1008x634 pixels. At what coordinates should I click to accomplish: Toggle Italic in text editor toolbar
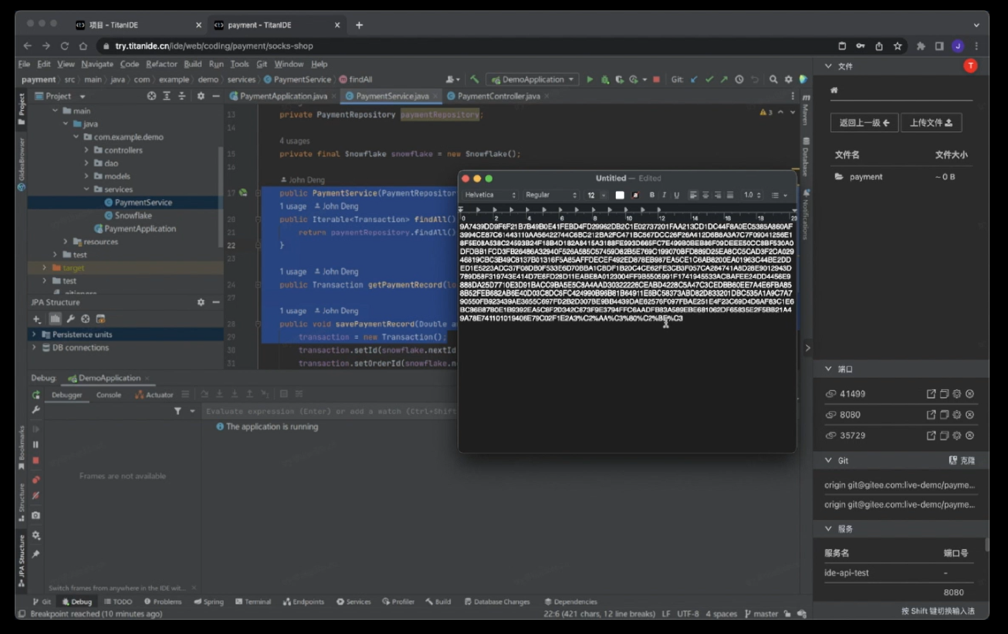pos(664,195)
